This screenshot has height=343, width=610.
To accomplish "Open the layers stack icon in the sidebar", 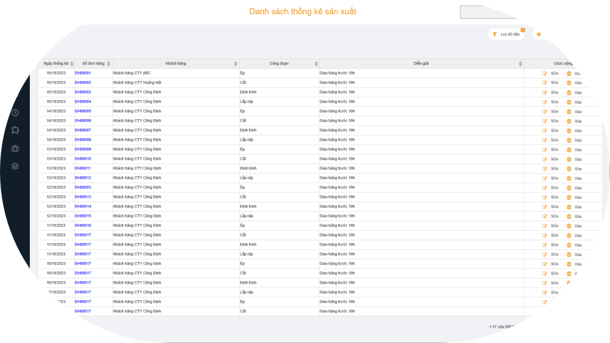I will point(15,166).
